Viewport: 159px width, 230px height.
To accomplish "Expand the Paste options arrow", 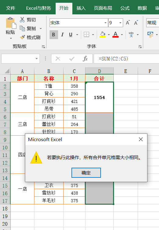I will (11, 38).
